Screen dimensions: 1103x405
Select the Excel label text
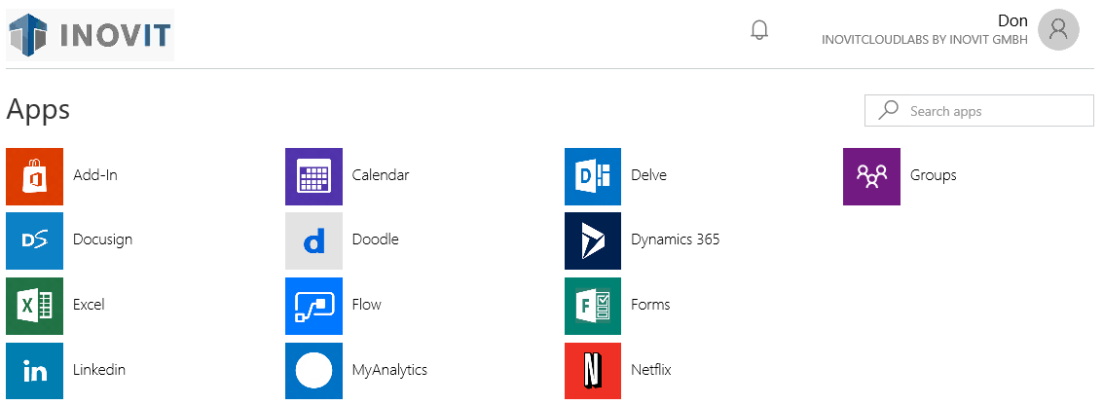[89, 305]
